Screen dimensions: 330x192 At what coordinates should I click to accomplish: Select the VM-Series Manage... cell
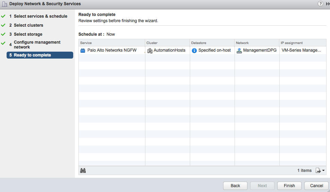303,50
